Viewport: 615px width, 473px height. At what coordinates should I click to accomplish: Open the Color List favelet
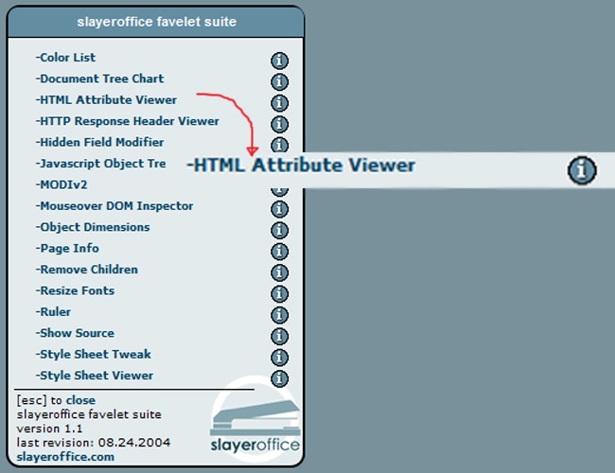(65, 58)
